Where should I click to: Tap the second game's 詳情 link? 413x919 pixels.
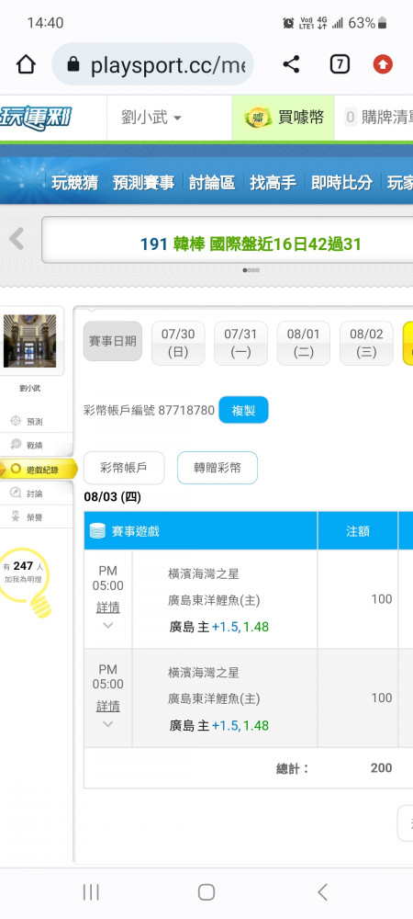coord(107,706)
